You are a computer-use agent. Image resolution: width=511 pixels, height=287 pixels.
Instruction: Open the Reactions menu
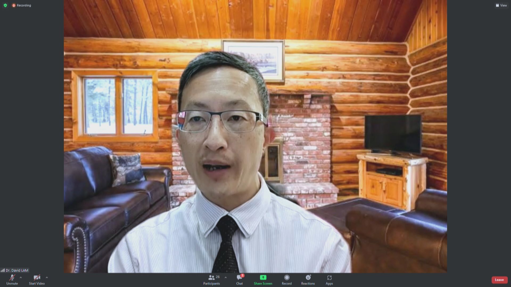point(308,279)
